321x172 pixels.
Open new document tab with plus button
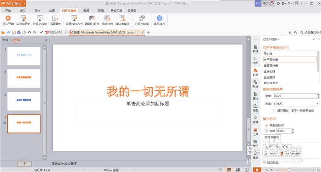[x=148, y=33]
